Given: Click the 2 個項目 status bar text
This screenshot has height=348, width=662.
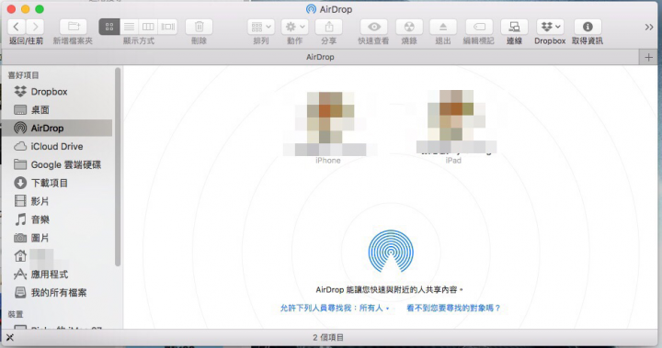Looking at the screenshot, I should (x=328, y=338).
